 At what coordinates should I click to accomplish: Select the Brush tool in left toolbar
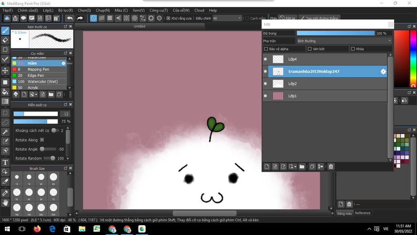(5, 31)
